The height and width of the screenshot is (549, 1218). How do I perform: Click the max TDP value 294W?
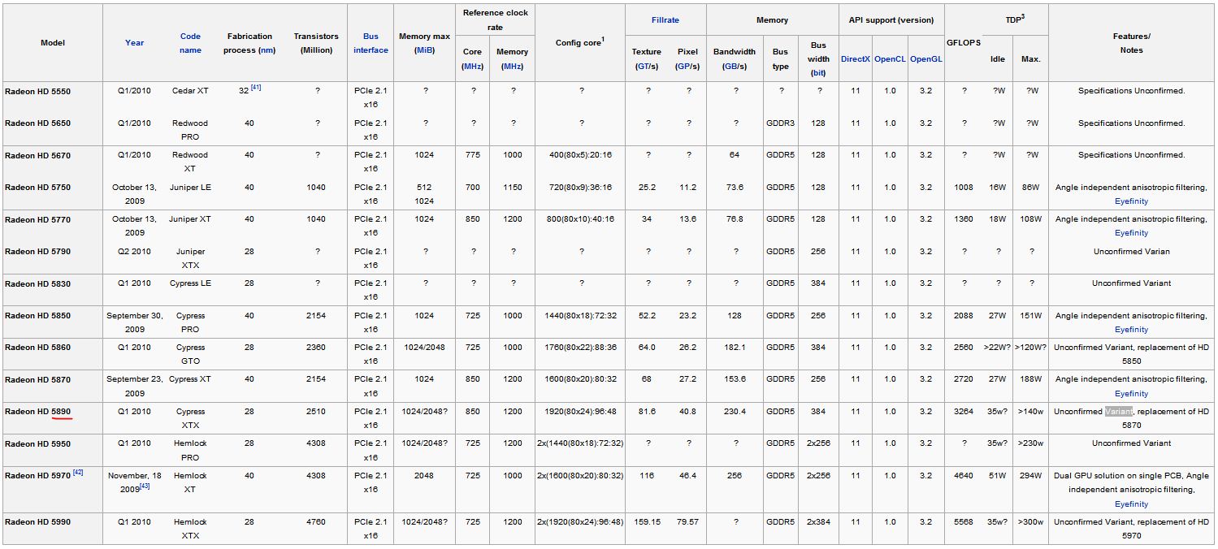pyautogui.click(x=1030, y=475)
